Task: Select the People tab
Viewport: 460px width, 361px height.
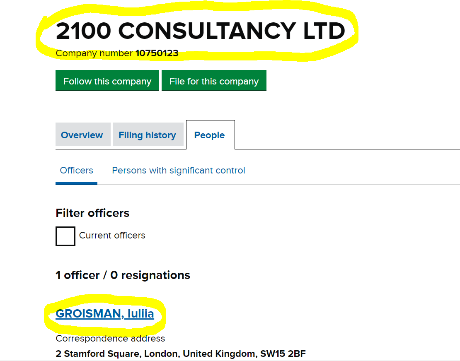Action: [210, 135]
